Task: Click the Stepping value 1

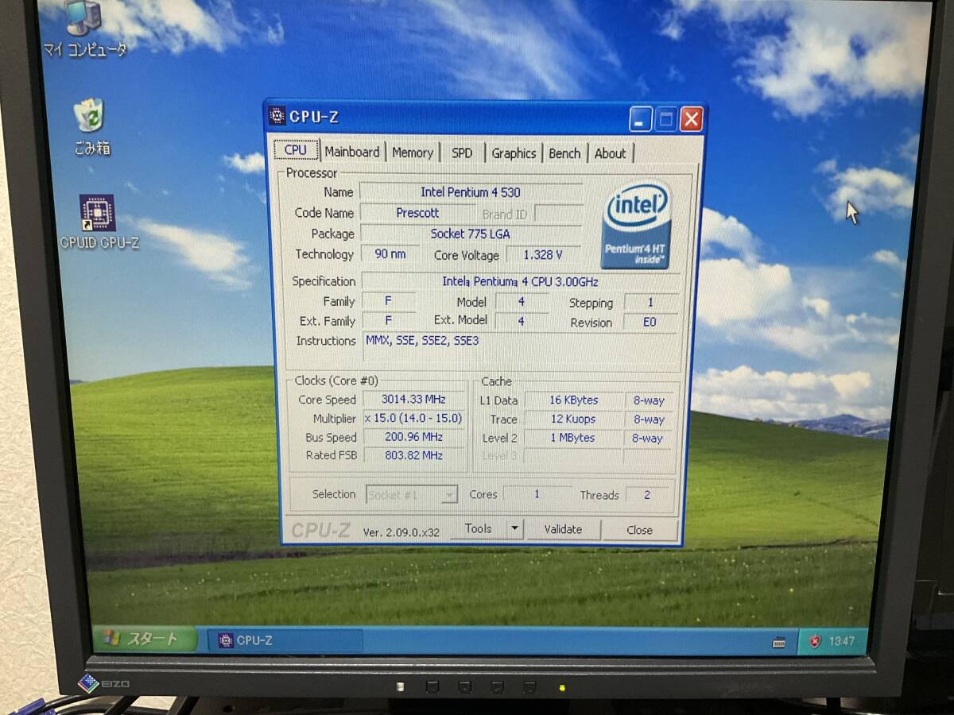Action: 650,302
